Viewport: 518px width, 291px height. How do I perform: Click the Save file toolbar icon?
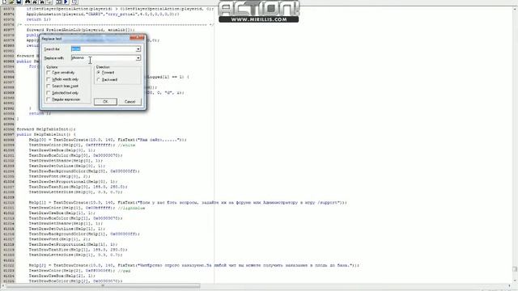click(19, 2)
